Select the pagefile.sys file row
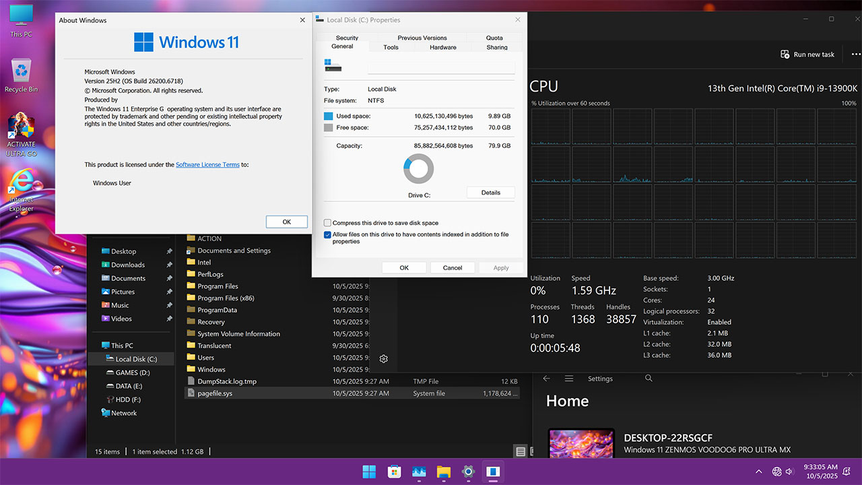 click(352, 393)
